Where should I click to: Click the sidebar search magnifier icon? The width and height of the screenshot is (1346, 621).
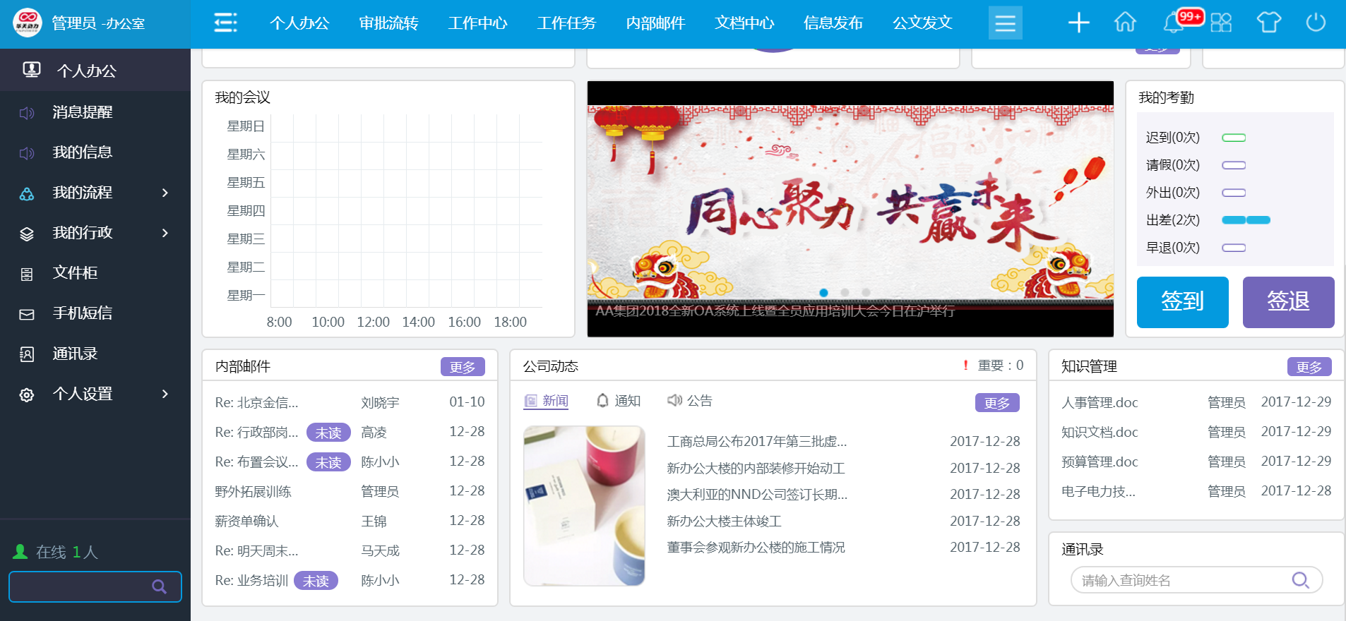coord(160,586)
